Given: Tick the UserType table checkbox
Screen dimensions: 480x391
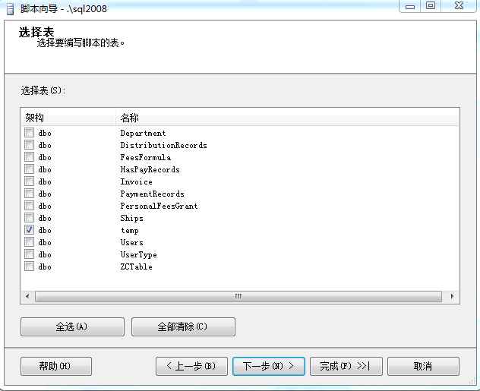Looking at the screenshot, I should tap(29, 254).
